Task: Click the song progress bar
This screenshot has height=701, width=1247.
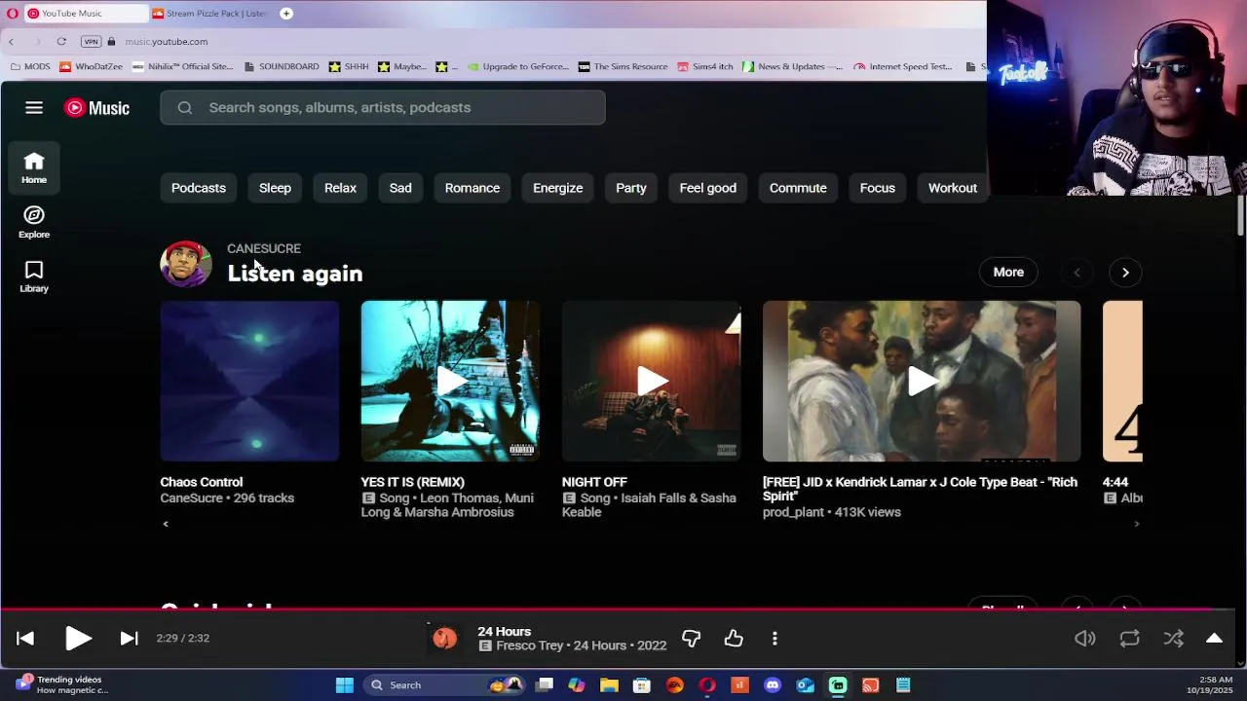Action: (618, 610)
